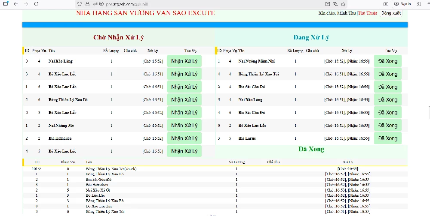Bookmark this page with the star
This screenshot has width=430, height=216.
coord(343,4)
